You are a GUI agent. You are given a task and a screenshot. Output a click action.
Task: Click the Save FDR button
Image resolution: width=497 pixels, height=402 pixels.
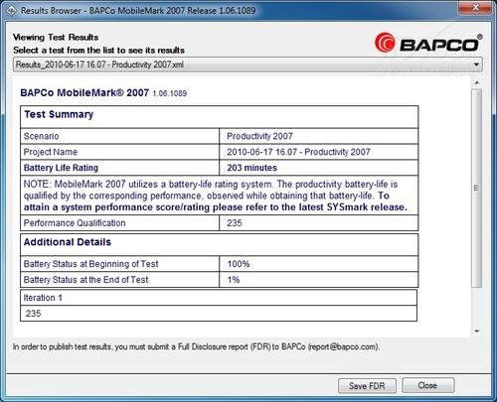tap(367, 386)
